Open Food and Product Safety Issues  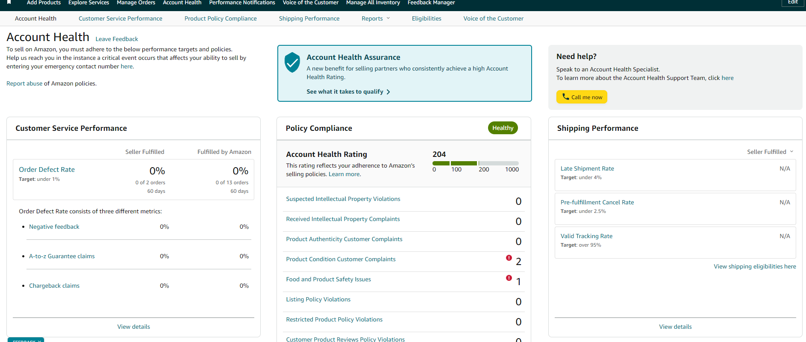pyautogui.click(x=329, y=279)
